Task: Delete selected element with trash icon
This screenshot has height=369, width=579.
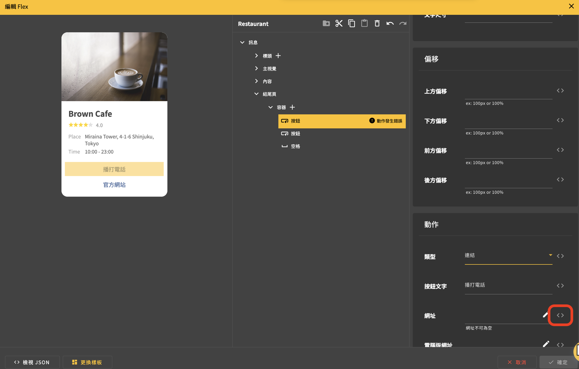Action: (377, 24)
